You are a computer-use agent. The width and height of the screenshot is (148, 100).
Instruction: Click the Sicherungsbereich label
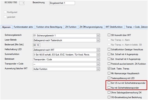pos(13,35)
